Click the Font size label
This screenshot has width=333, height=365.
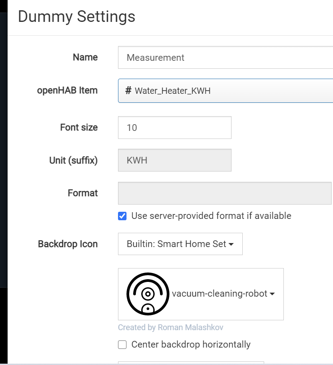79,127
